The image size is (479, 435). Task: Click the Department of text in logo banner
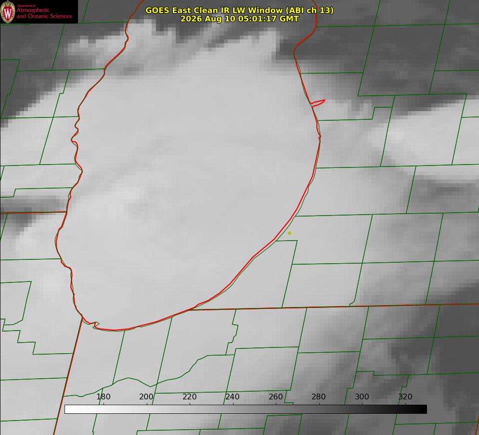point(26,6)
